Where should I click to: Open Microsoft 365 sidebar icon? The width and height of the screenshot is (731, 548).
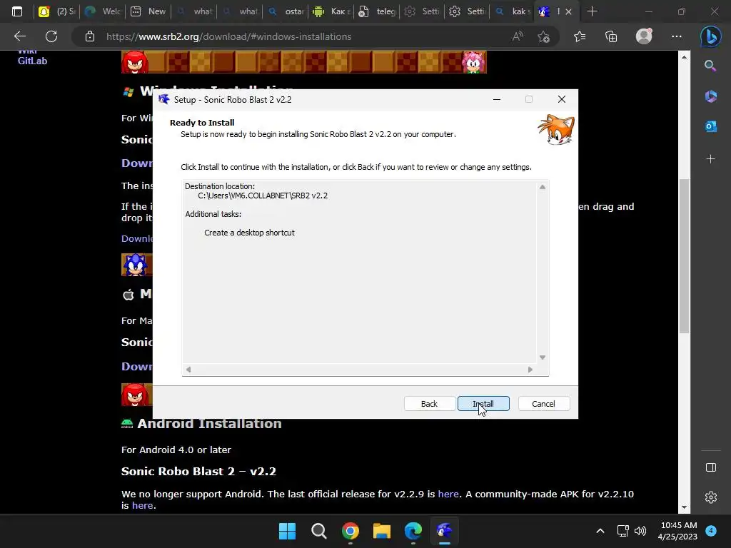click(710, 96)
